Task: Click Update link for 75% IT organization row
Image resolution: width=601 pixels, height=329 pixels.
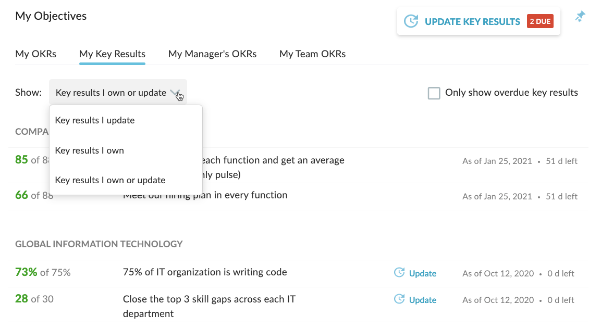Action: point(422,273)
